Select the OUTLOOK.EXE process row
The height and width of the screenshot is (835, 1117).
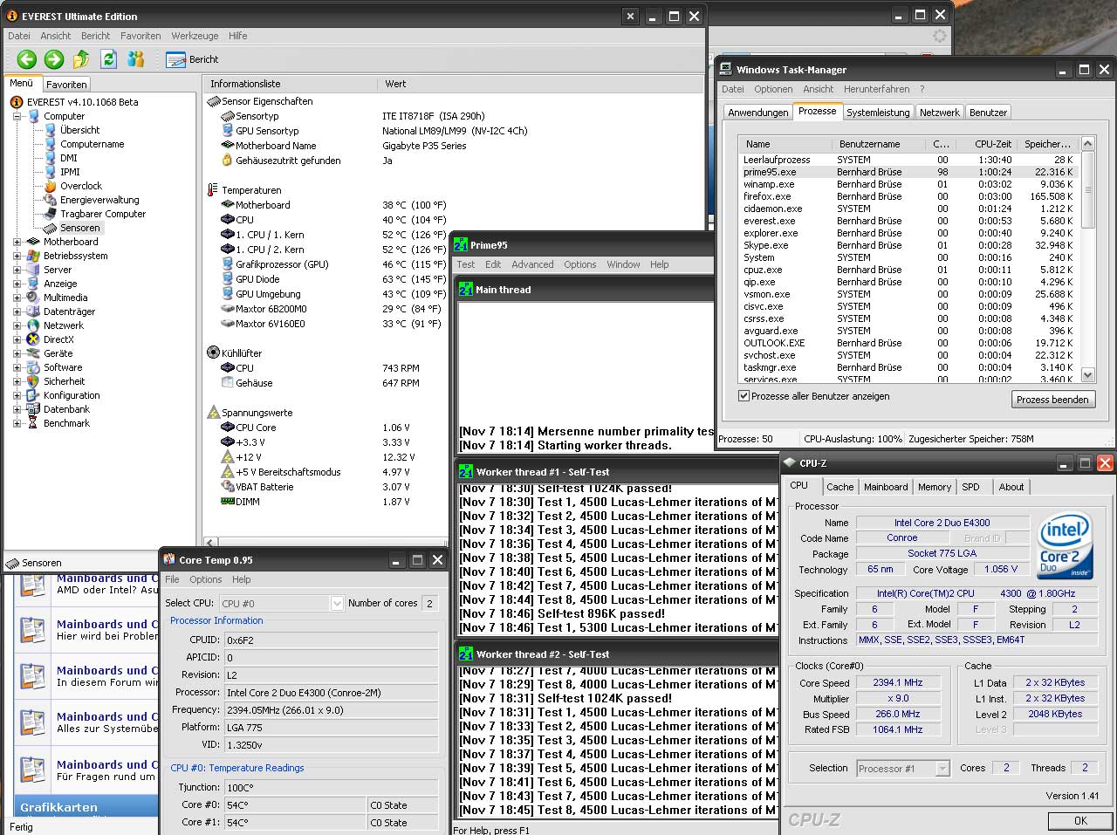click(908, 343)
